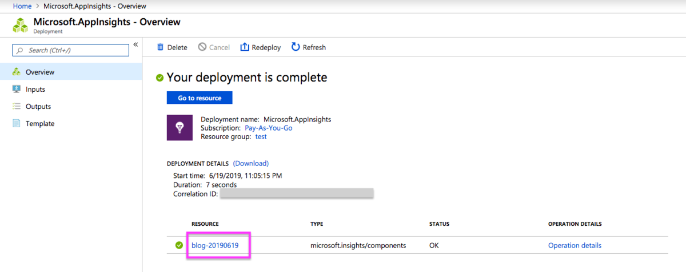Click the Start time 6/19/2019 value
The width and height of the screenshot is (686, 272).
[246, 176]
